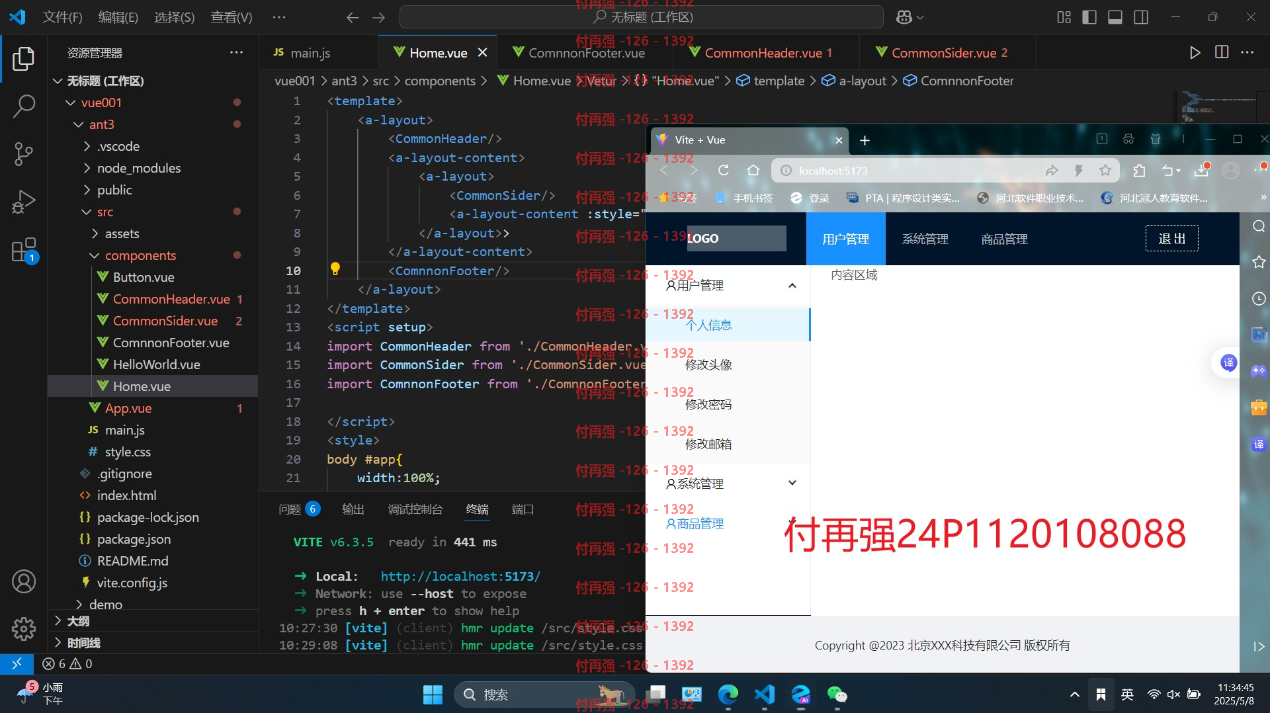
Task: Open browser sidebar search icon
Action: pos(1259,226)
